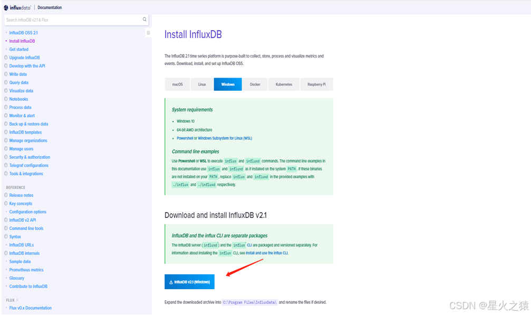Open Windows Subsystem for Linux (WSL) link
Viewport: 531px width, 315px height.
[225, 138]
